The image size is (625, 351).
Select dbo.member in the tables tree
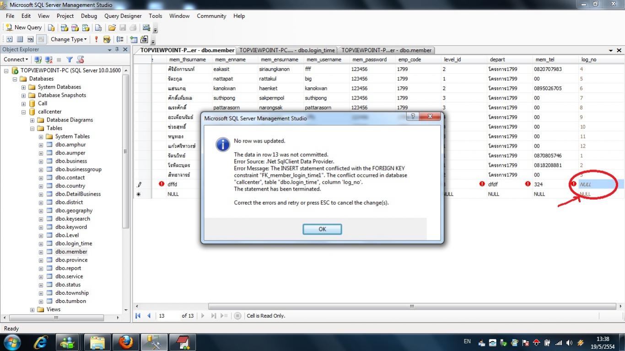click(x=71, y=252)
